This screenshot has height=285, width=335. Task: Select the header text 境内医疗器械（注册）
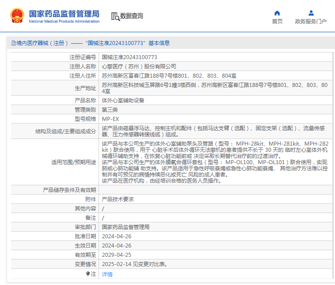coord(42,43)
